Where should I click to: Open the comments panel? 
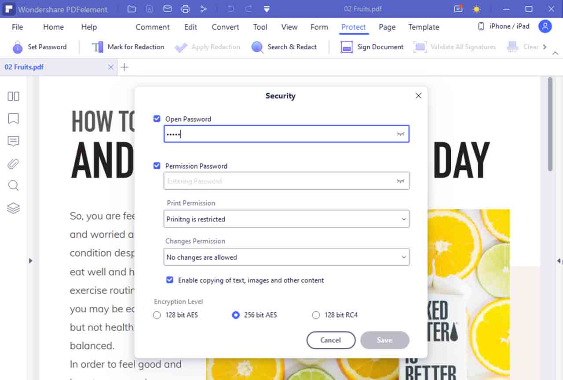coord(13,141)
